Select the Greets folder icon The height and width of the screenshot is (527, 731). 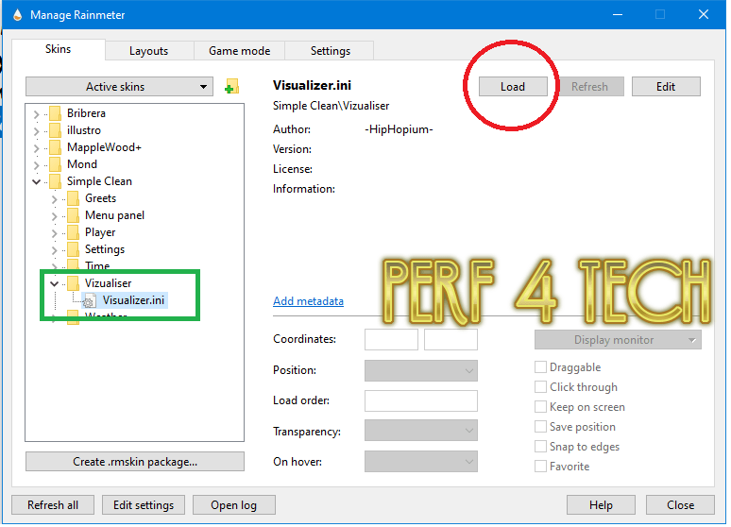coord(73,198)
